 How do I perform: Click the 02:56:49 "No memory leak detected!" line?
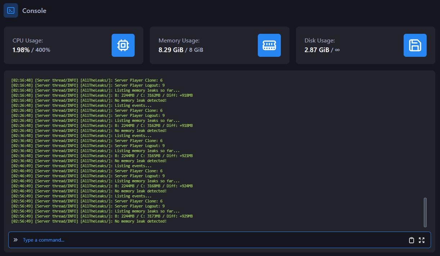coord(89,221)
